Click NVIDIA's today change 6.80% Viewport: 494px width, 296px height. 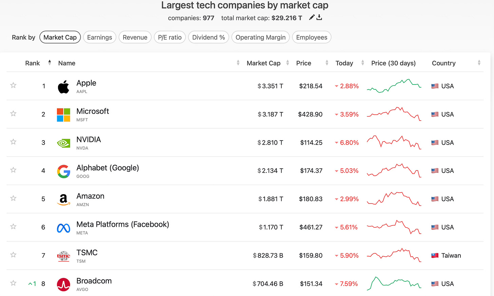(347, 143)
